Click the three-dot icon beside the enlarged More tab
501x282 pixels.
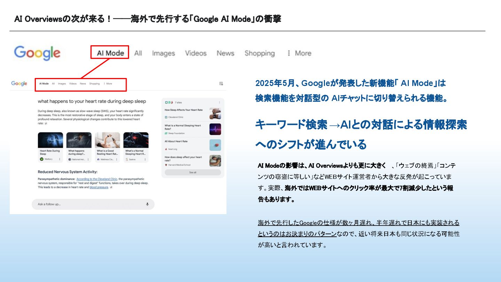click(288, 53)
